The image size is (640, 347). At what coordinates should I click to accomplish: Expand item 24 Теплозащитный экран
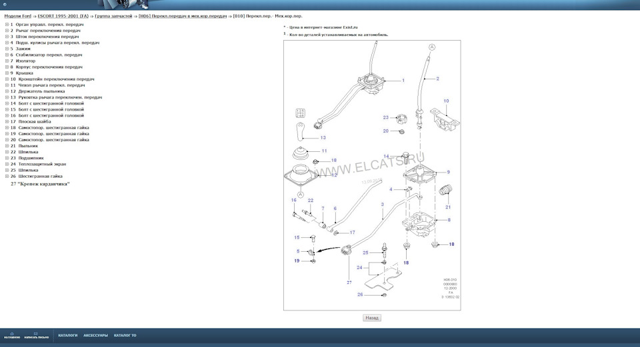(7, 165)
